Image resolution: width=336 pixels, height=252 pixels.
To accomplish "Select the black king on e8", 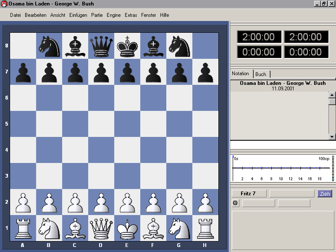I will (127, 46).
